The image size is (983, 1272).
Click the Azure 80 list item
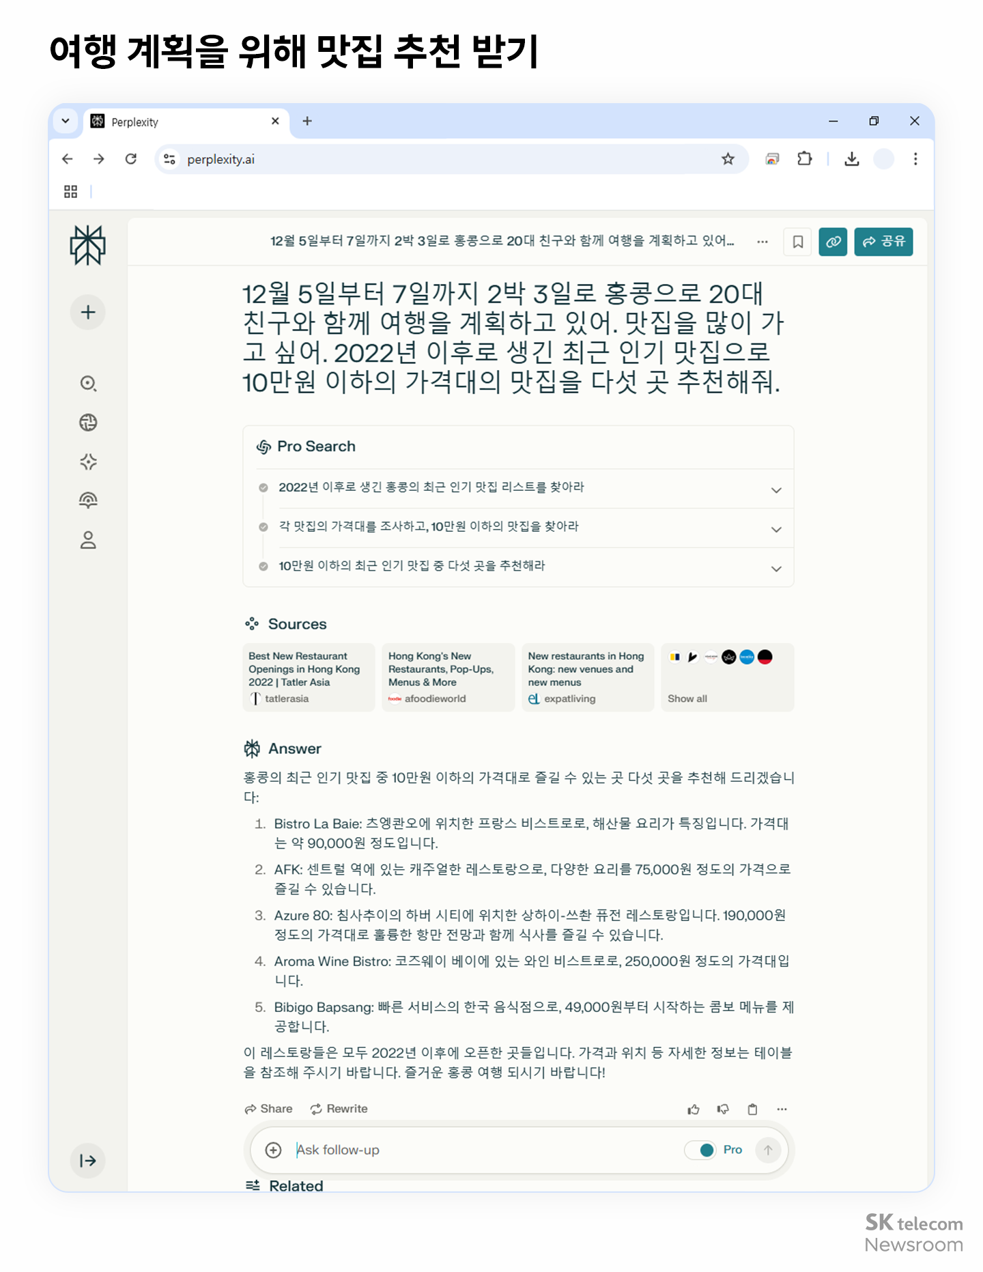tap(530, 925)
